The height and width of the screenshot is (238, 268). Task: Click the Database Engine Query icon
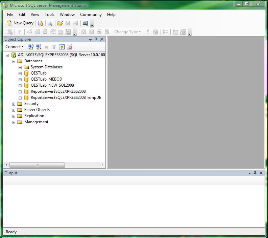[41, 23]
